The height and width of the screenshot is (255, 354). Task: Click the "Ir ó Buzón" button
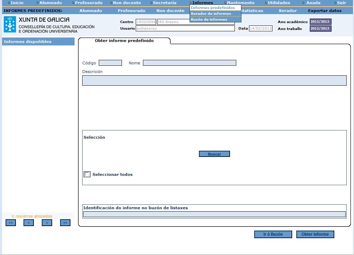point(273,234)
